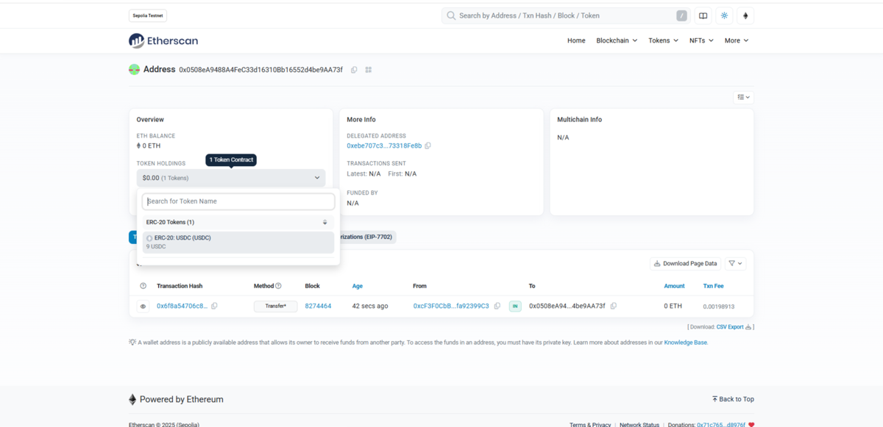Click the Powered by Ethereum text

pyautogui.click(x=182, y=399)
